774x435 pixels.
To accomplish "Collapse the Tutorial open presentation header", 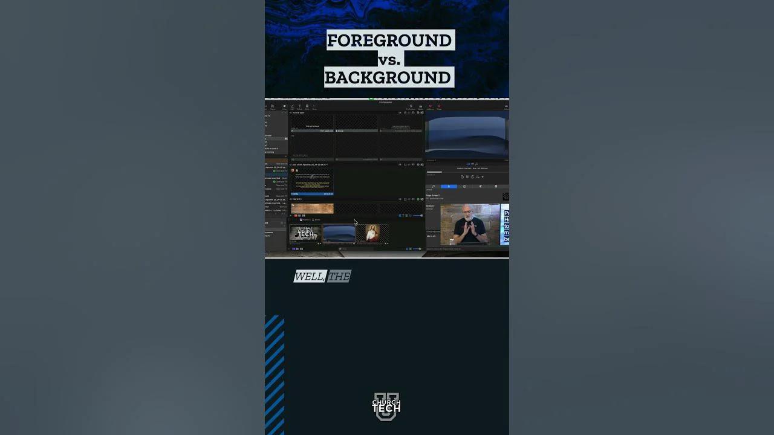I will coord(291,111).
